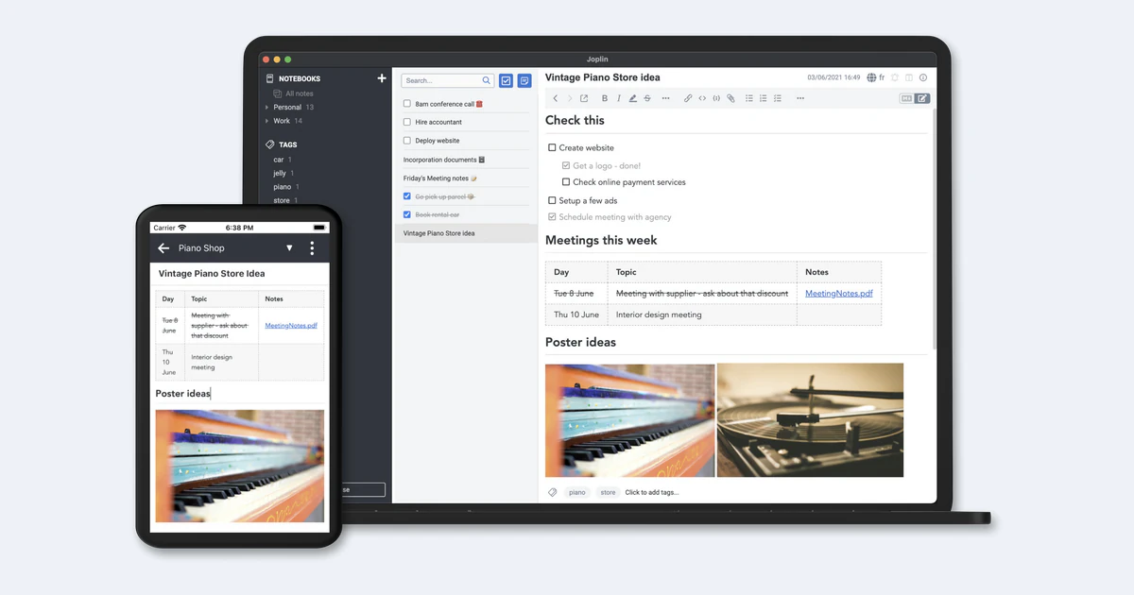Add a new notebook with the plus icon
Image resolution: width=1134 pixels, height=595 pixels.
[382, 78]
